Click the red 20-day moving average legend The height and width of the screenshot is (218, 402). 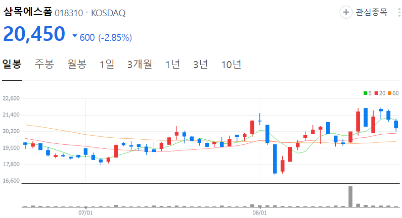380,93
